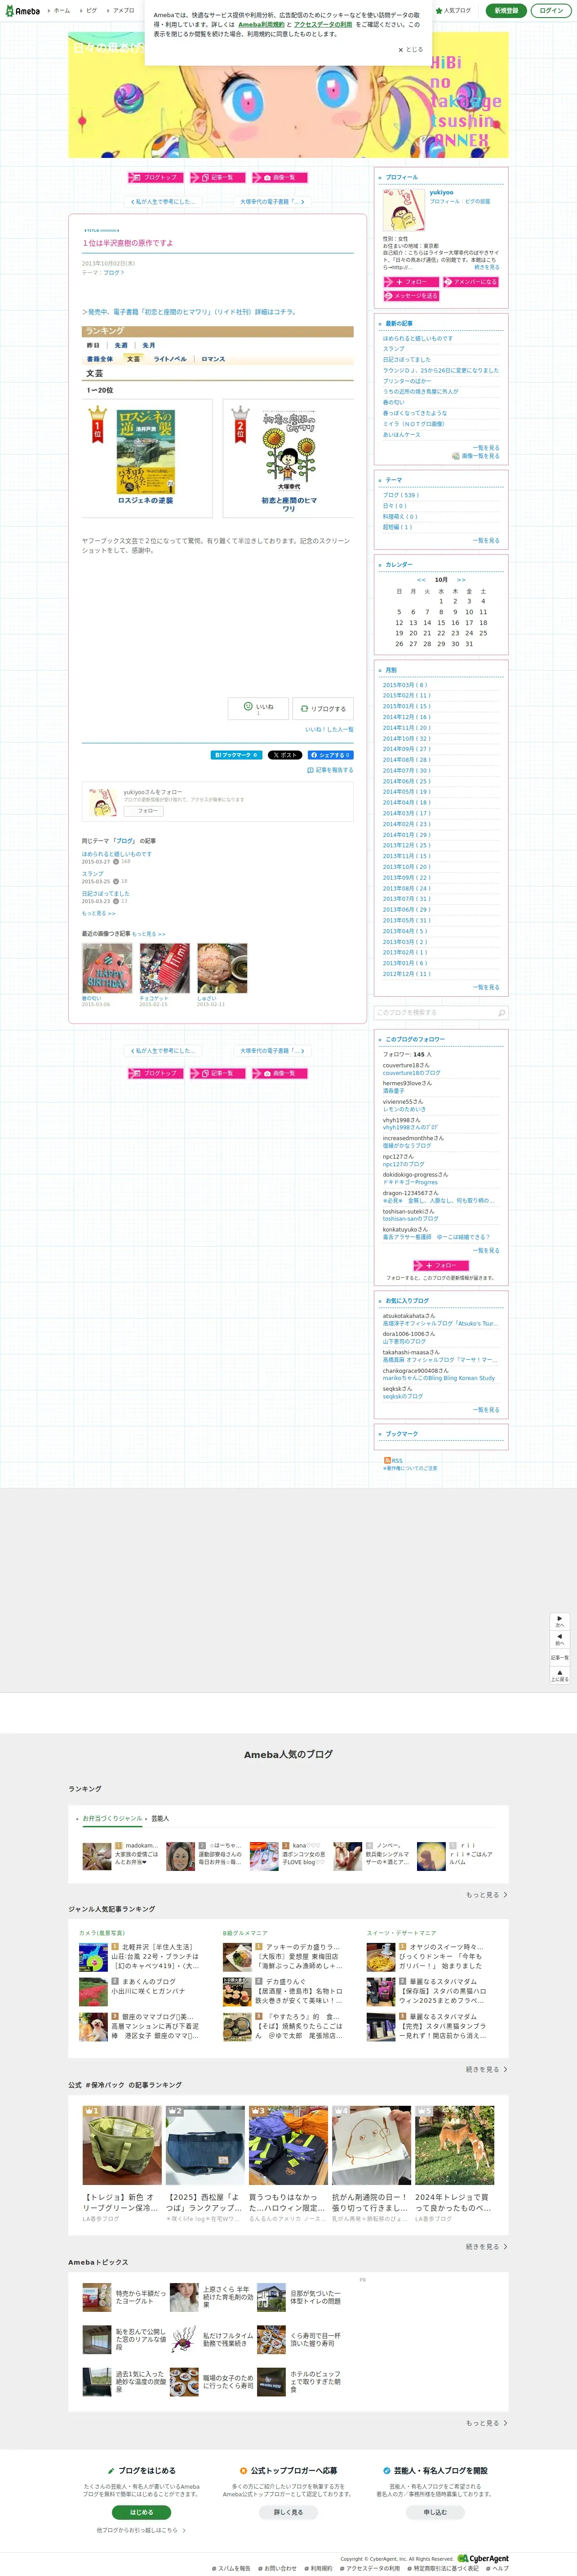Click the ログイン button
The image size is (577, 2576).
pos(551,11)
